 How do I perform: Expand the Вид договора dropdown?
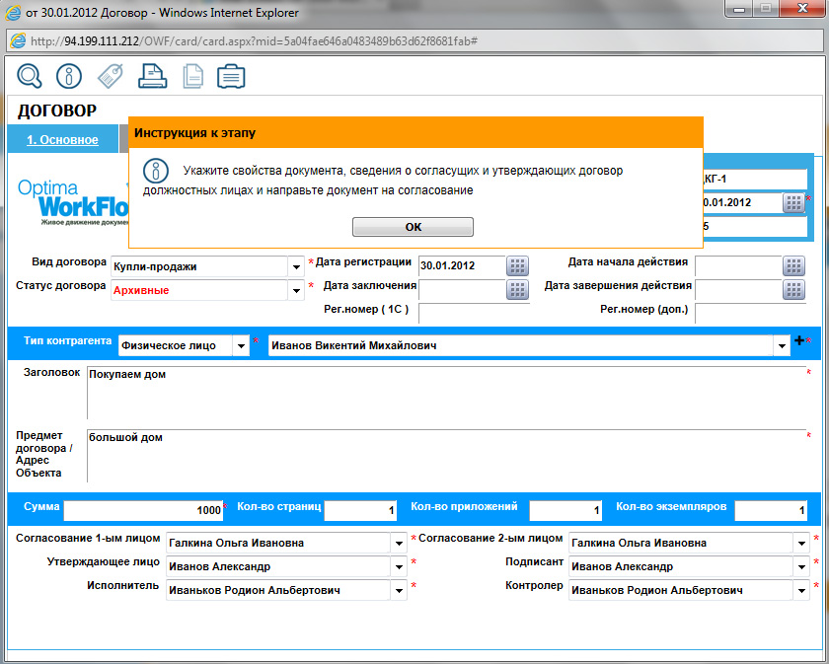296,265
